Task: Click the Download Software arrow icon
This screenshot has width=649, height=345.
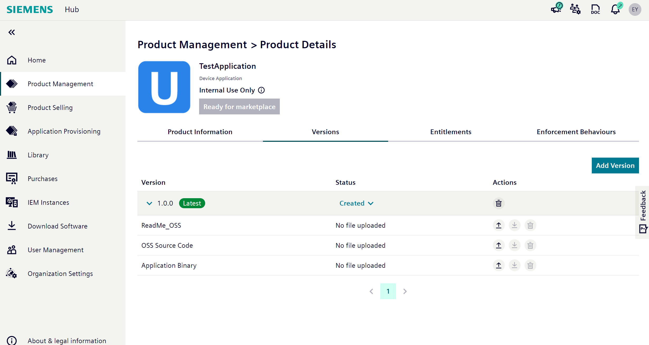Action: click(x=12, y=226)
